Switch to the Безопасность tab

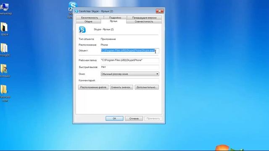point(90,18)
